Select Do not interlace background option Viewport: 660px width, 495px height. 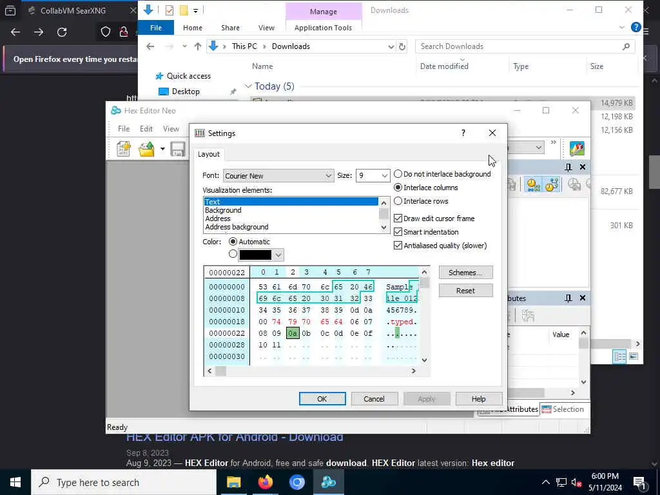tap(398, 174)
